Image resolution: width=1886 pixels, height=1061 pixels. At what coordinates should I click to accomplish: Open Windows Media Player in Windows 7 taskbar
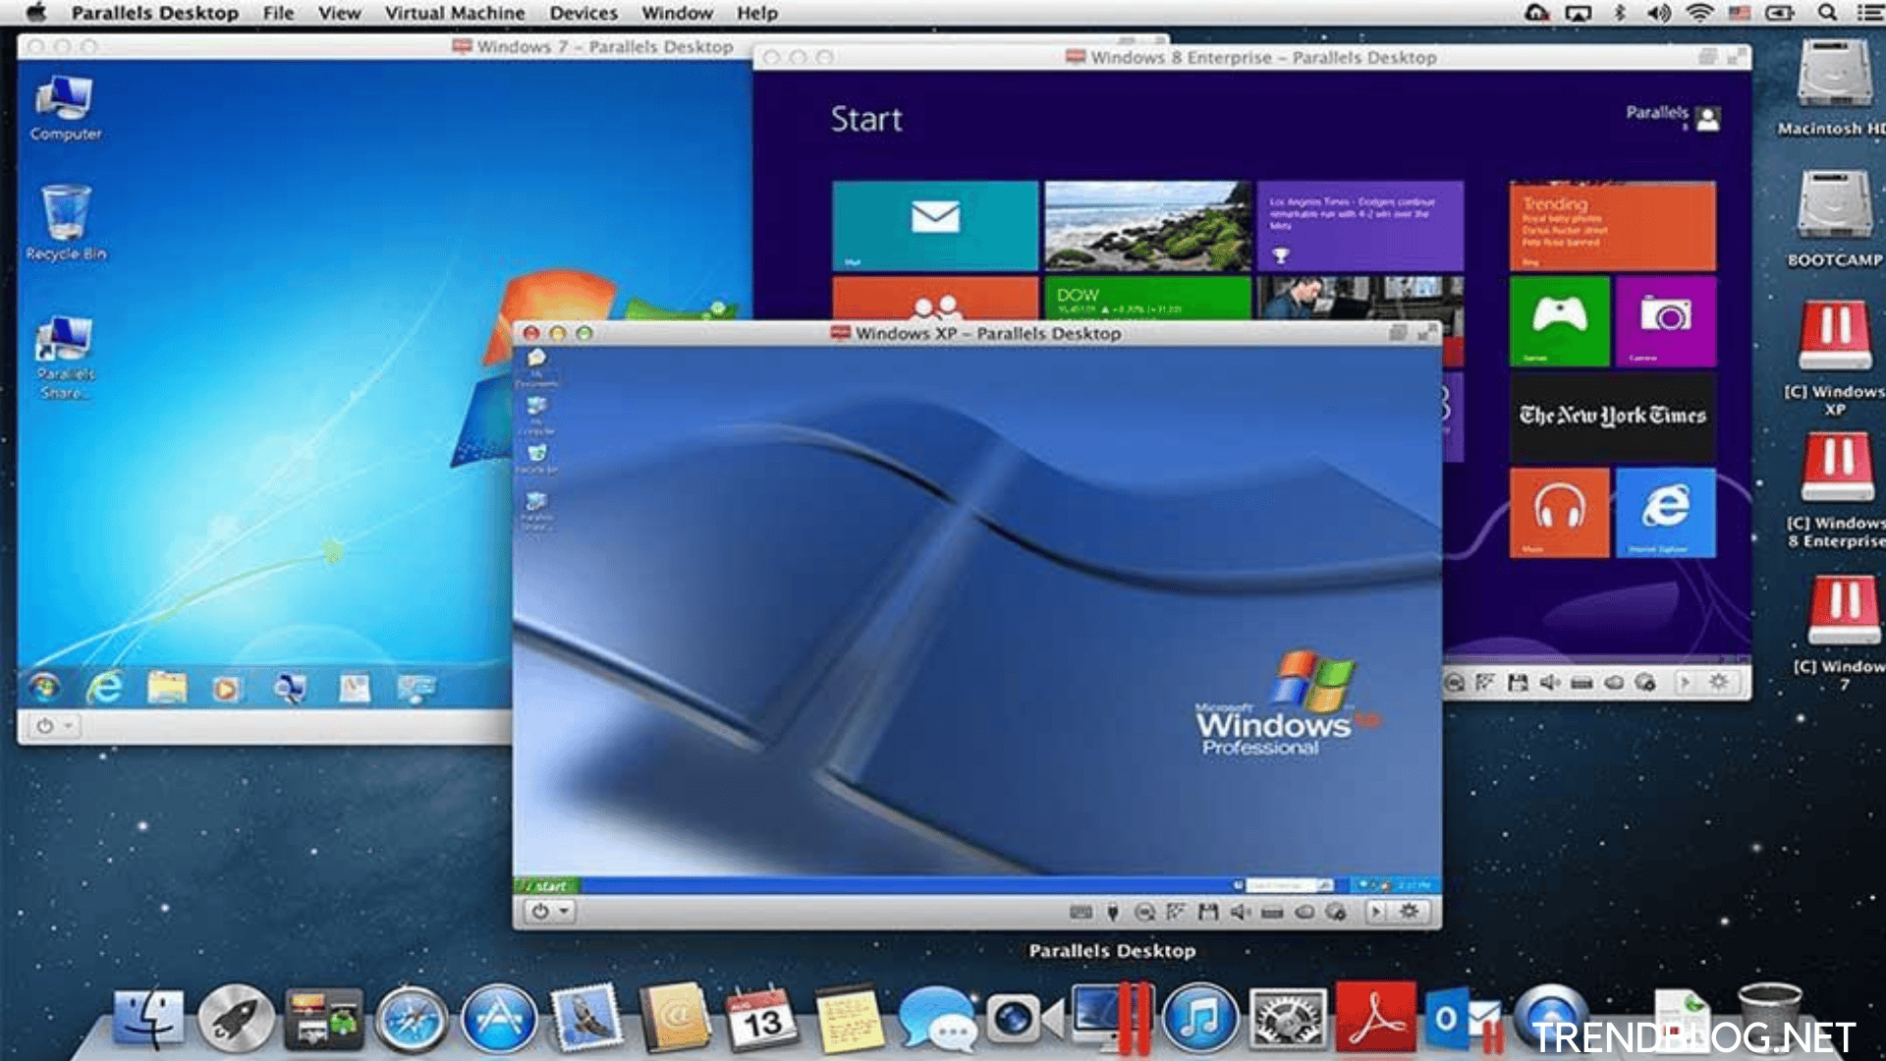click(x=226, y=689)
